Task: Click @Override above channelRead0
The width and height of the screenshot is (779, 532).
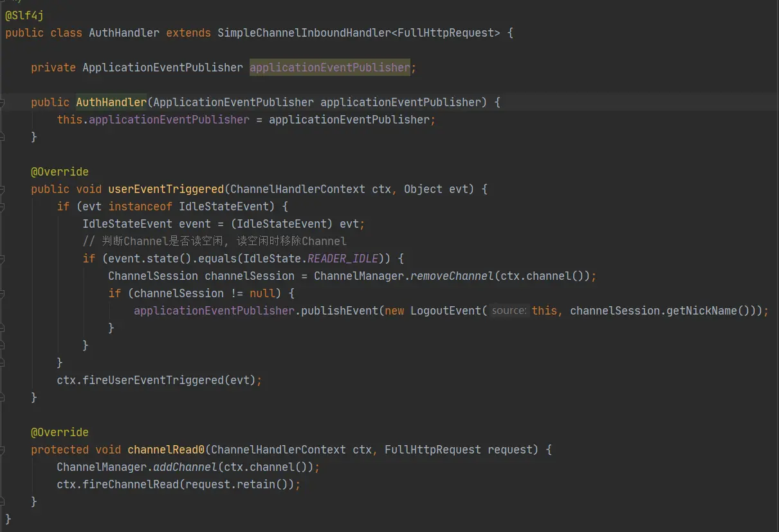Action: (60, 432)
